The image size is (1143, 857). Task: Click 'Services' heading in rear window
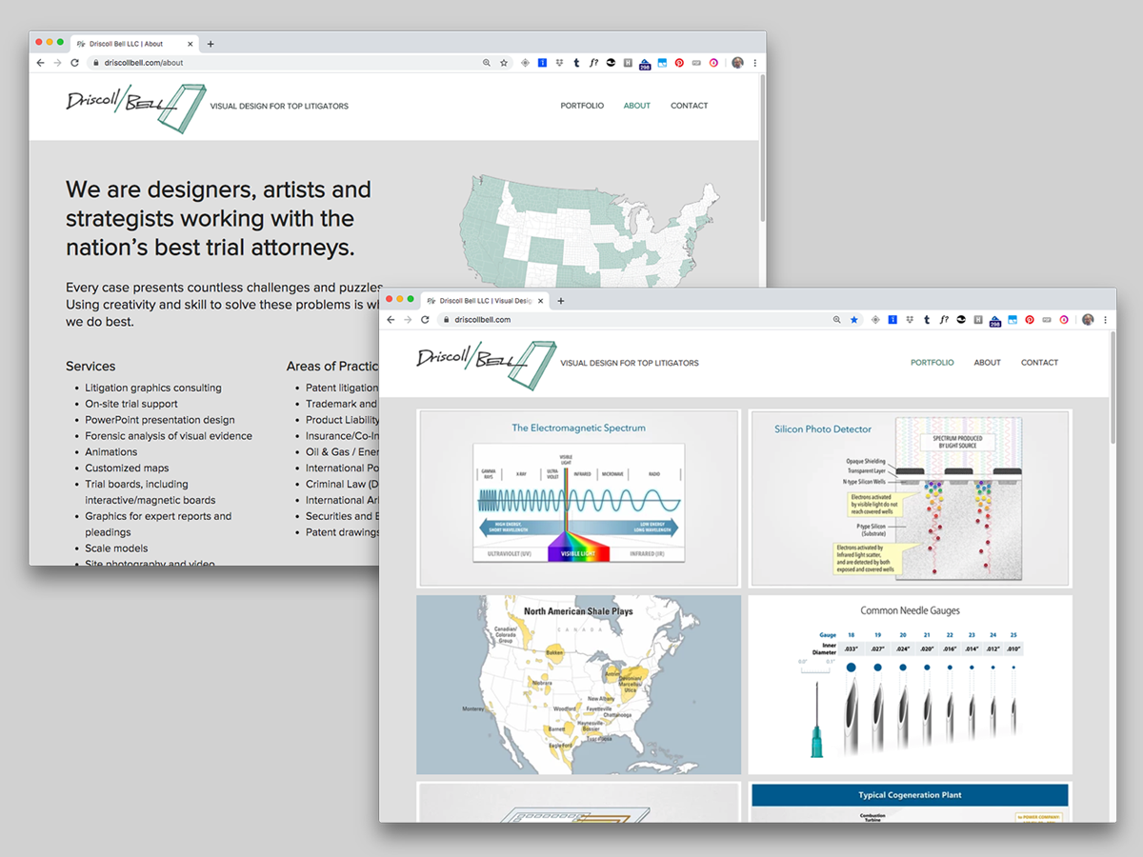click(90, 367)
